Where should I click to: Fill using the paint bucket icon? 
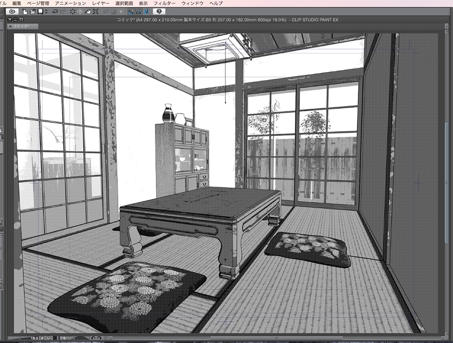(88, 12)
